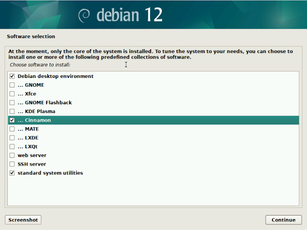
Task: Select the 'standard system utilities' row label
Action: 50,173
